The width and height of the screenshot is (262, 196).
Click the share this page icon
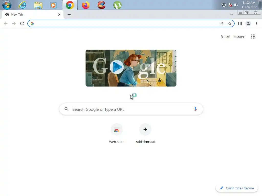pos(222,23)
